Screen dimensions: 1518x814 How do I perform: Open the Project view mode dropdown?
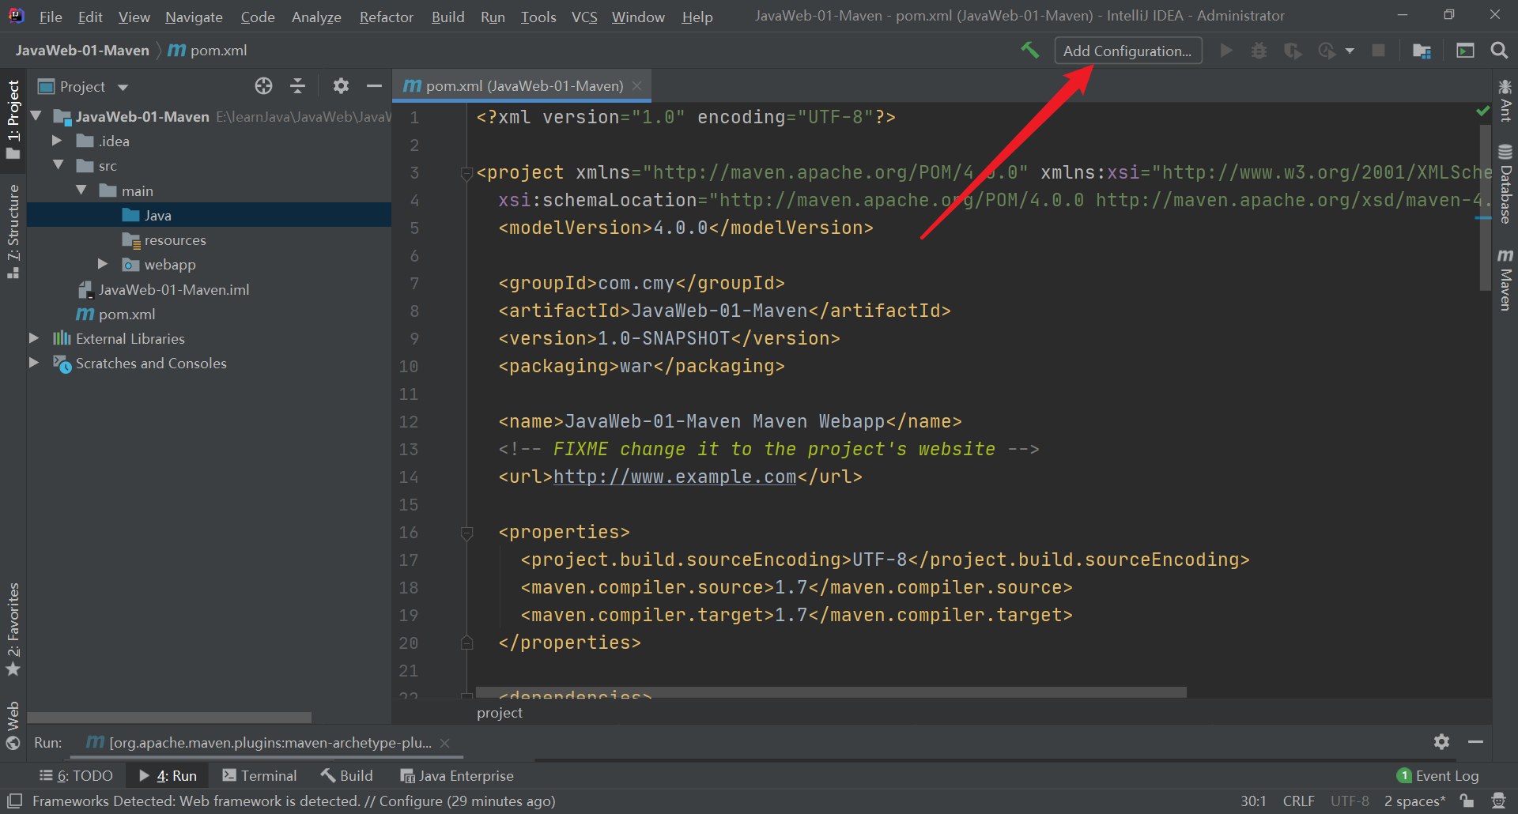(123, 87)
